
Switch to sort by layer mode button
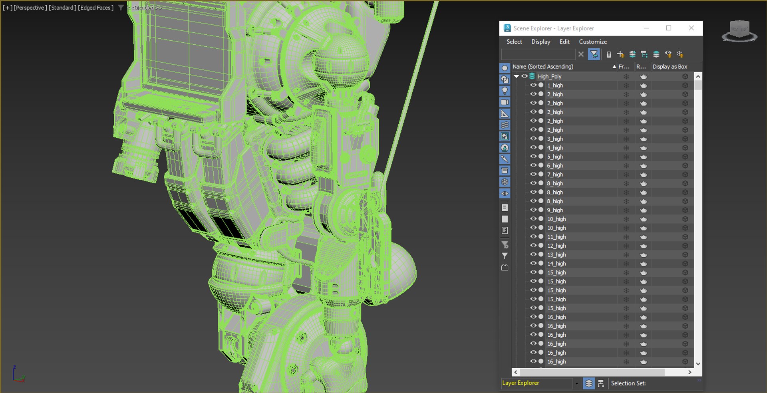point(589,383)
